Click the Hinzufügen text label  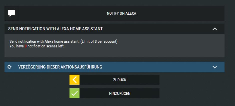(x=120, y=94)
